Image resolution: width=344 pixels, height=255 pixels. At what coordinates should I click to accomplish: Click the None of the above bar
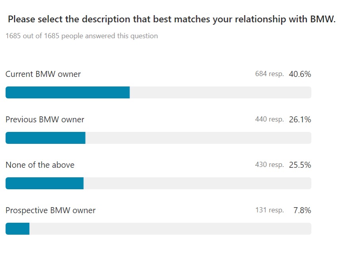158,183
